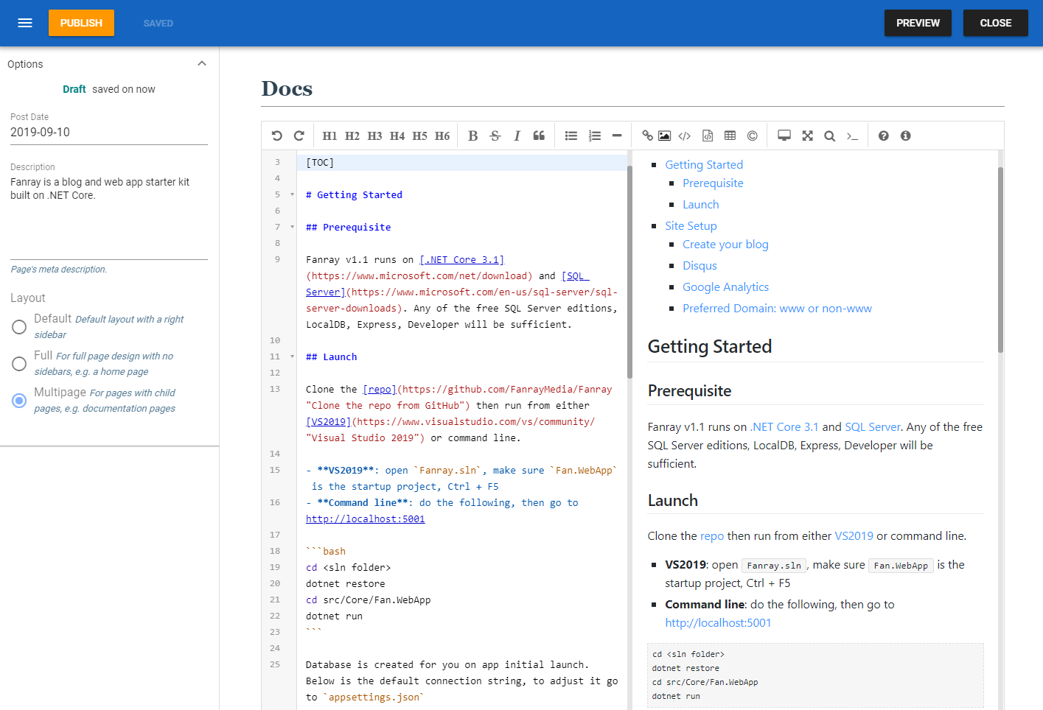The image size is (1043, 710).
Task: Open 'Prerequisite' link in table of contents
Action: (713, 183)
